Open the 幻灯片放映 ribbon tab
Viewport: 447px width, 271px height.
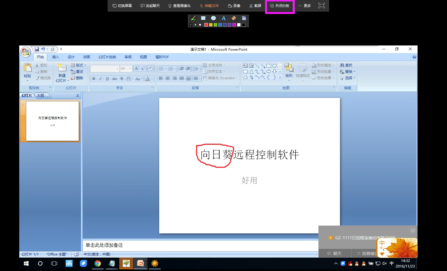pos(107,57)
